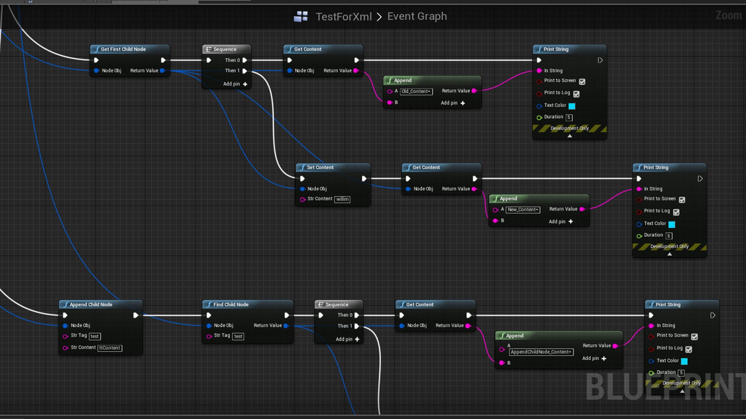Click the Return Value pin on Find Child Node
The width and height of the screenshot is (746, 419).
pyautogui.click(x=286, y=326)
